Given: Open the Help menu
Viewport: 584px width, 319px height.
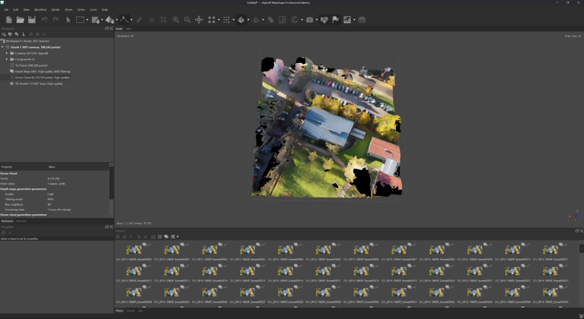Looking at the screenshot, I should 105,10.
